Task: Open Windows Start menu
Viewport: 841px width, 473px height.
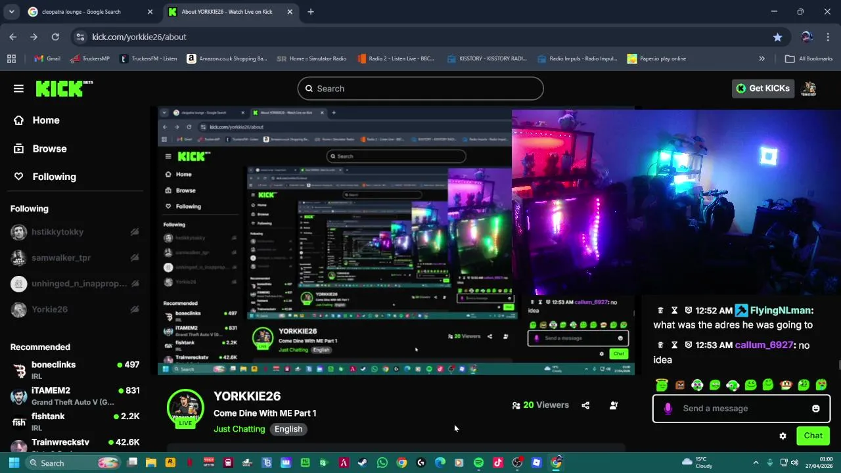Action: [x=14, y=462]
